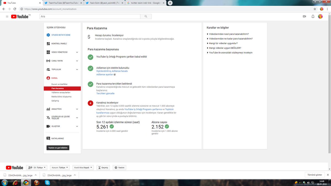This screenshot has height=186, width=331.
Task: Click the Tercihleri güncelle link
Action: point(105,93)
